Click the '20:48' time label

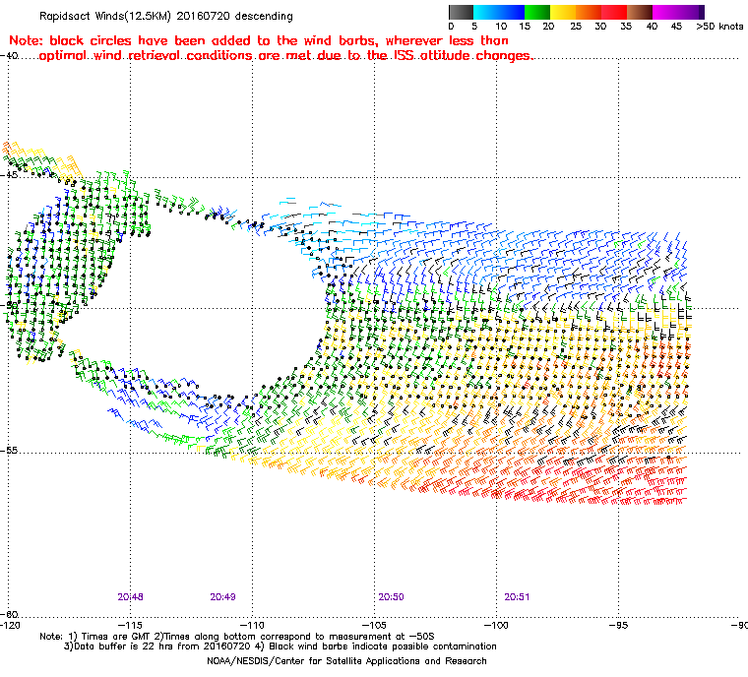[x=130, y=597]
